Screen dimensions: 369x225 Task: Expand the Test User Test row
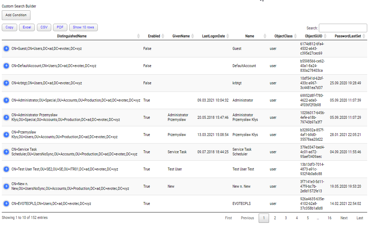[6, 169]
